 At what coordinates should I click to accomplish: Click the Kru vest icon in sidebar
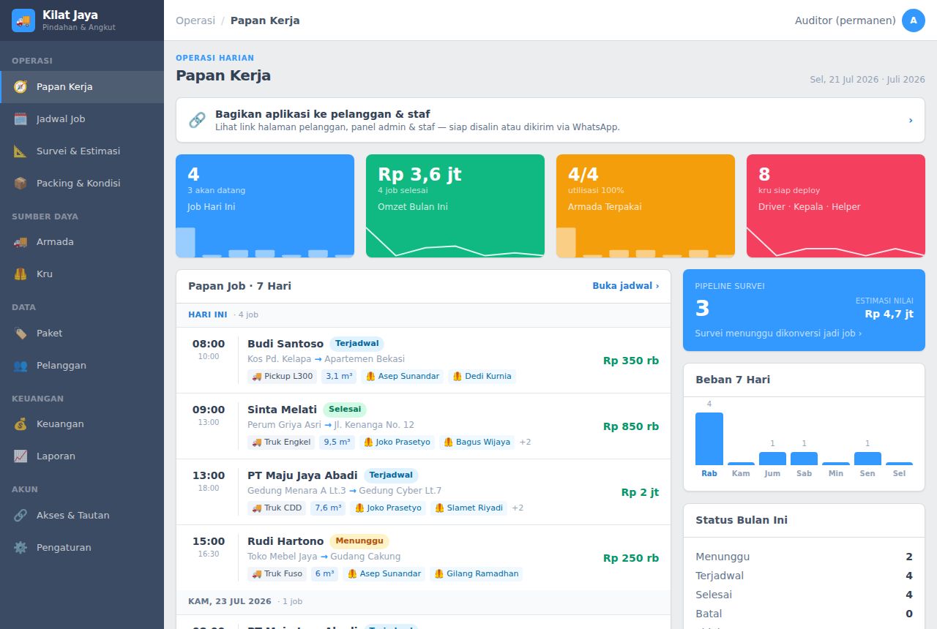click(20, 274)
